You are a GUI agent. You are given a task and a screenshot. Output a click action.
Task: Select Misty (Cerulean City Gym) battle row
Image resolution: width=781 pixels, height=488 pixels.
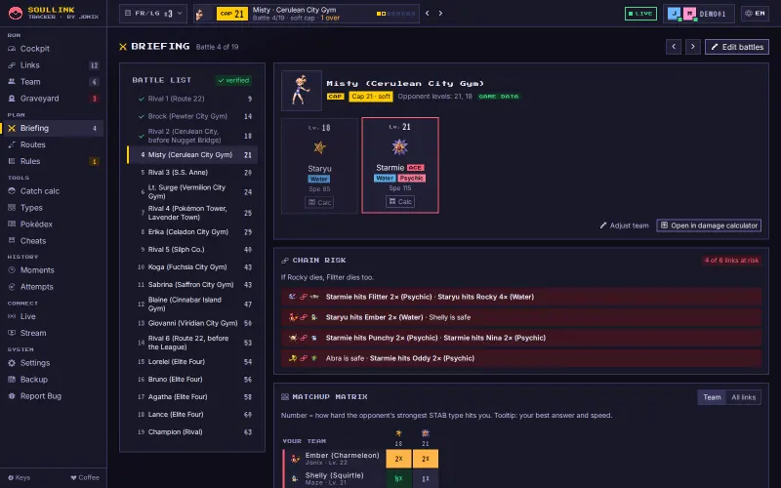[192, 155]
